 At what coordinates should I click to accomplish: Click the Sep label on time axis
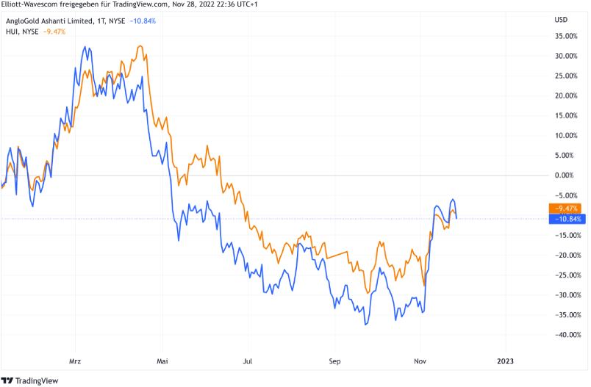(335, 361)
